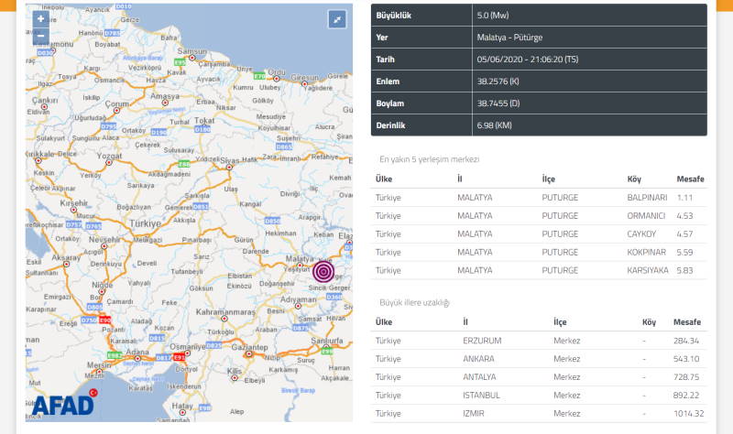This screenshot has width=733, height=434.
Task: Click the purple earthquake epicenter marker
Action: (323, 271)
